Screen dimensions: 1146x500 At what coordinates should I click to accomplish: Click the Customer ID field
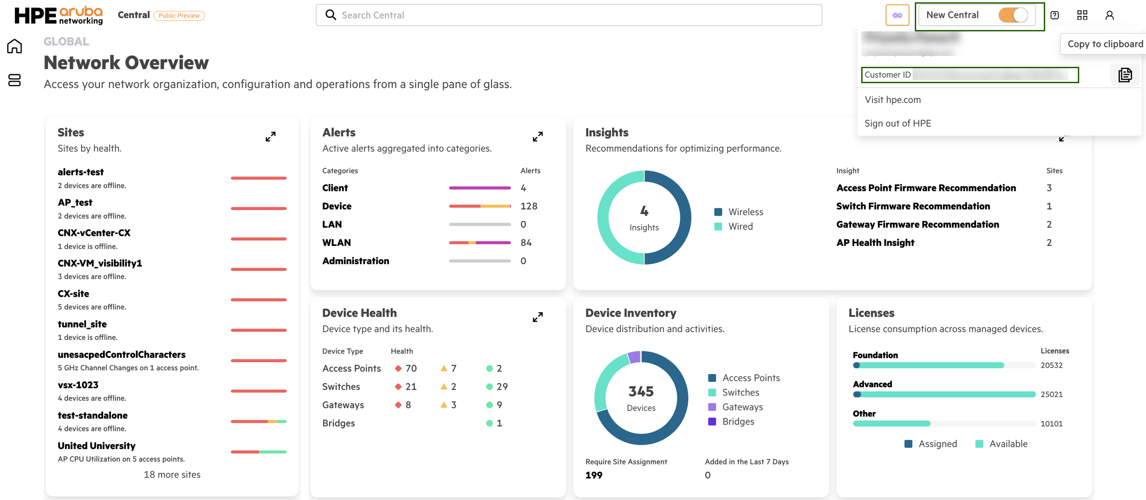[x=970, y=75]
